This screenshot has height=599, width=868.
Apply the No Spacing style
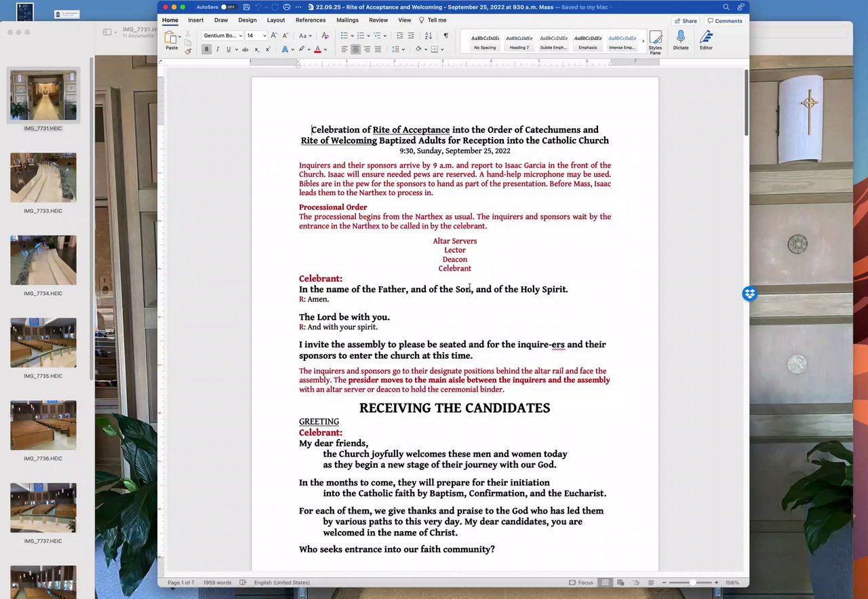[x=485, y=42]
